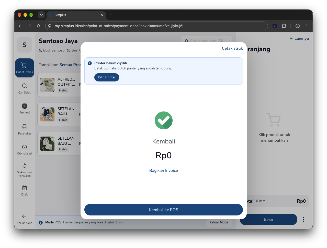Open new browser tab with plus
The width and height of the screenshot is (327, 248).
(x=111, y=15)
